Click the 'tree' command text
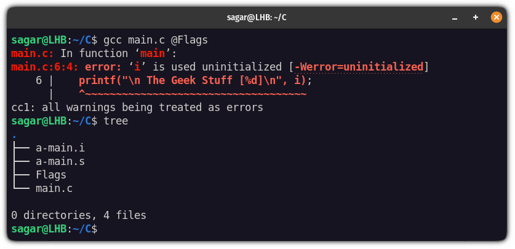Viewport: 515px width, 249px height. click(116, 121)
